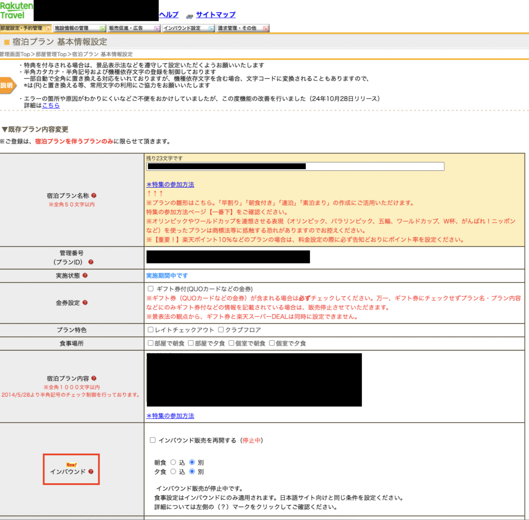Open the ヘルプ link in header
Screen dimensions: 529x520
169,15
